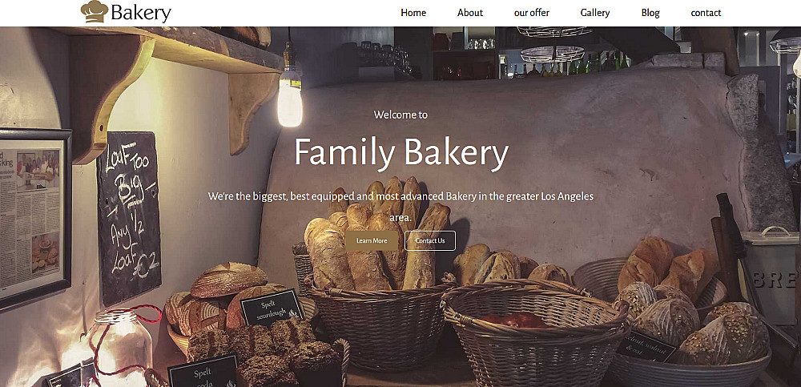Navigate to the Blog section

tap(650, 13)
